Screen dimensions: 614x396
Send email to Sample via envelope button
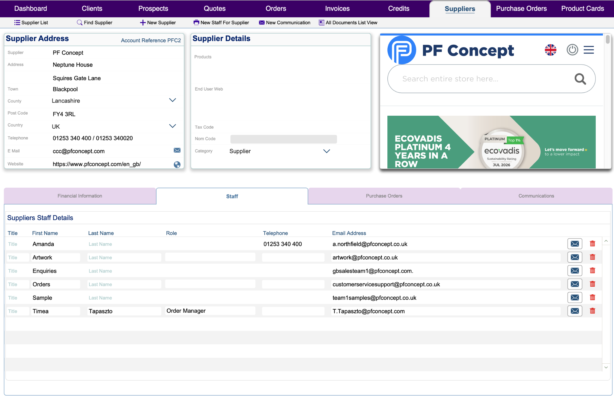tap(575, 297)
